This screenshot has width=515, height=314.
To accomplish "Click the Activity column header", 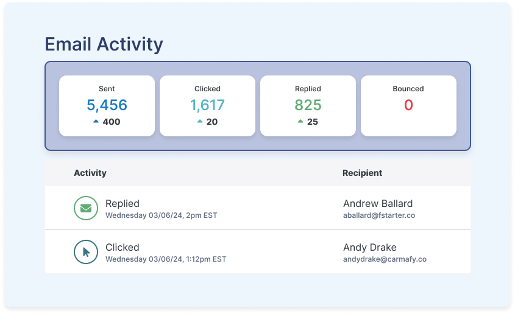I will click(90, 173).
